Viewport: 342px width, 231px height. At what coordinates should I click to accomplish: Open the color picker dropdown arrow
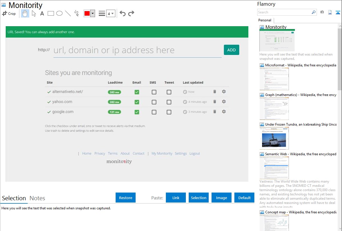point(93,13)
